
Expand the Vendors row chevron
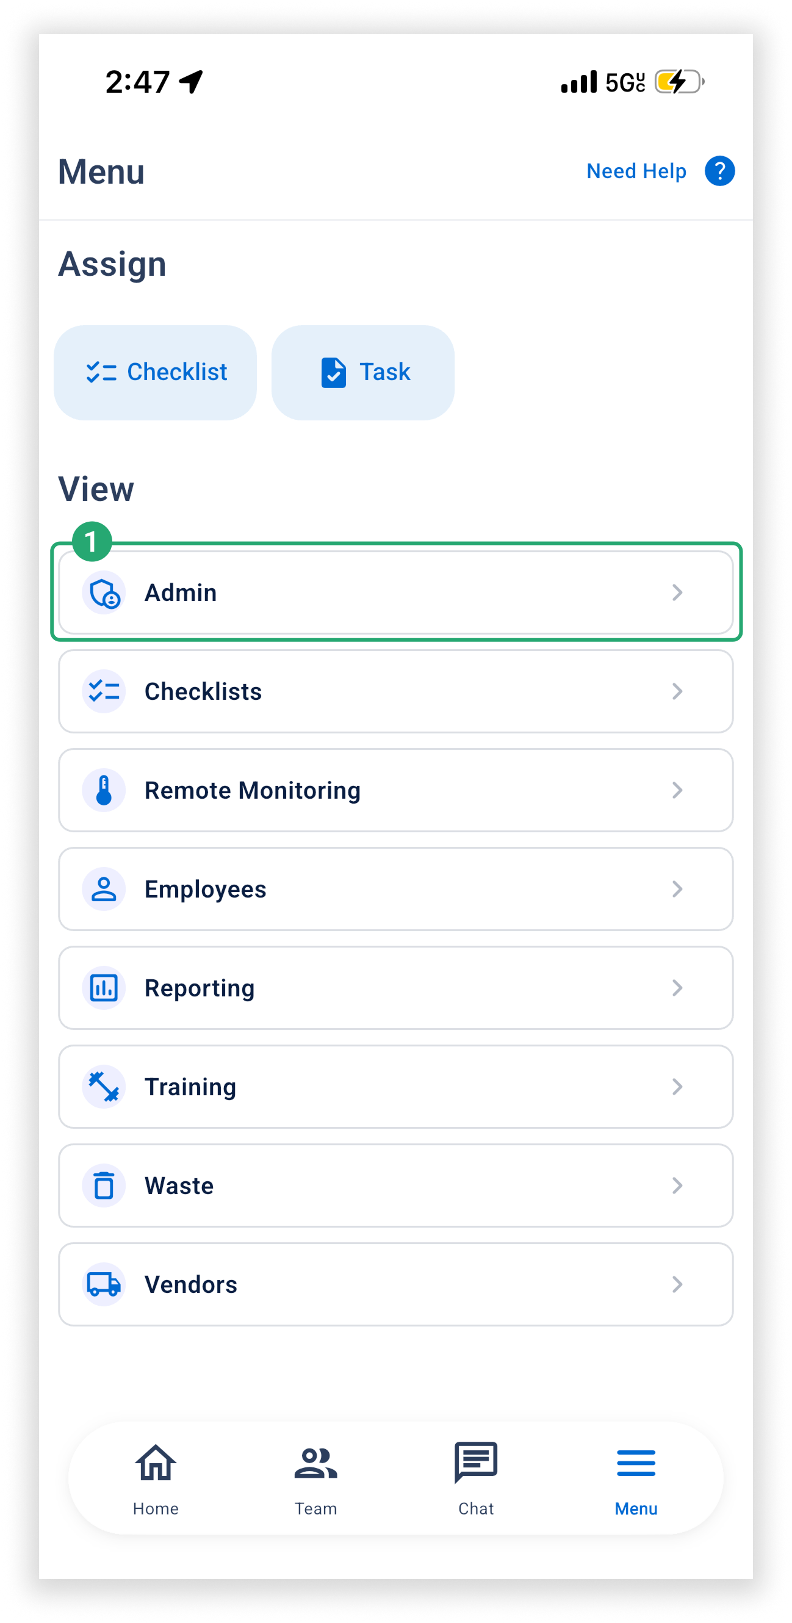tap(677, 1284)
